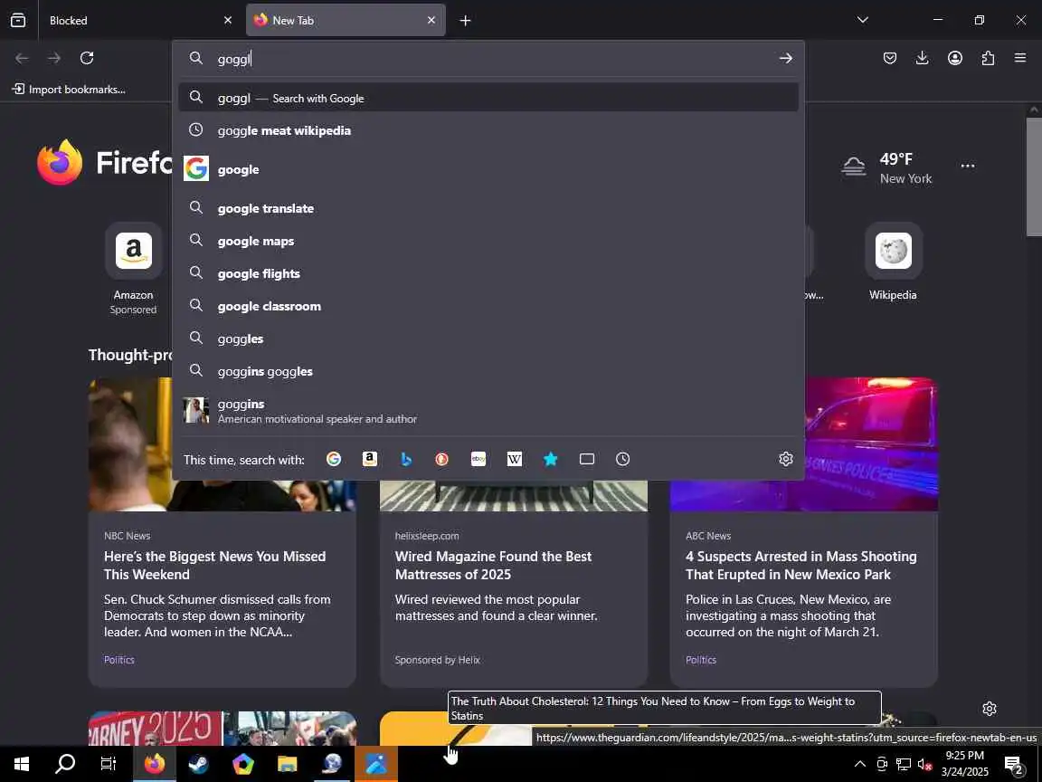Click the go arrow in address bar
1042x782 pixels.
(785, 59)
